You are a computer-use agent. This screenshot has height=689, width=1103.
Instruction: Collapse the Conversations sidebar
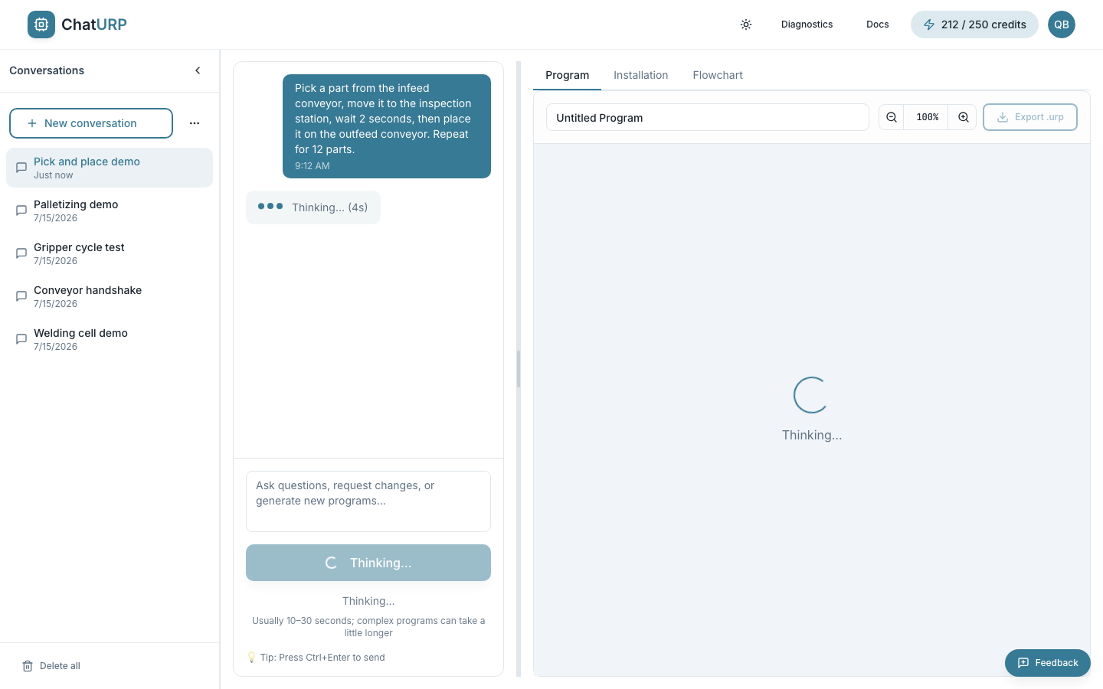point(198,70)
